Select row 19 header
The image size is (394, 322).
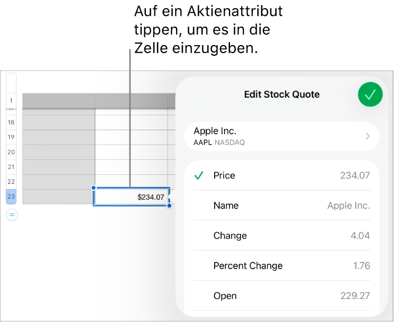pyautogui.click(x=11, y=137)
